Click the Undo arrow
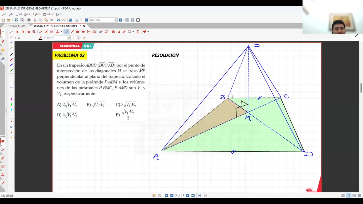 click(58, 20)
